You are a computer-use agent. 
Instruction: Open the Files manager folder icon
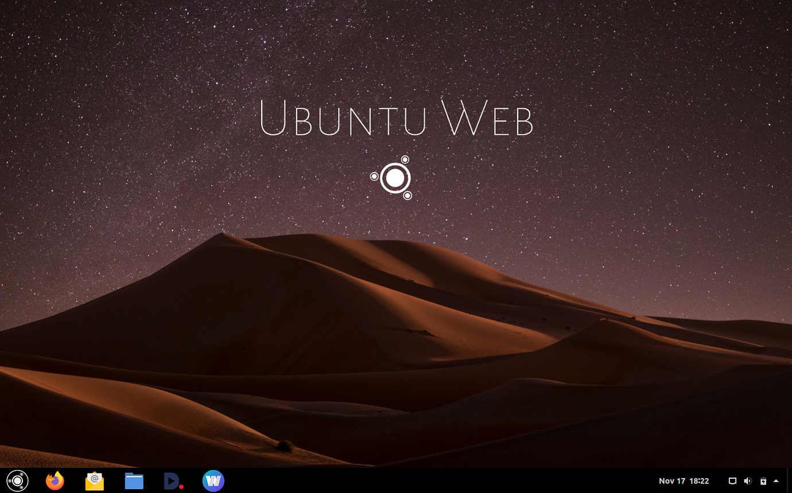click(134, 481)
